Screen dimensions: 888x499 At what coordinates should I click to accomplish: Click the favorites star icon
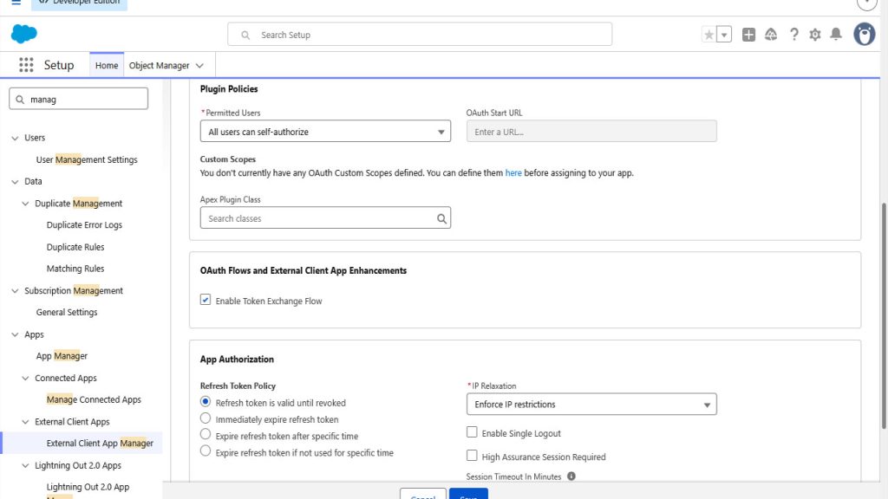(708, 35)
